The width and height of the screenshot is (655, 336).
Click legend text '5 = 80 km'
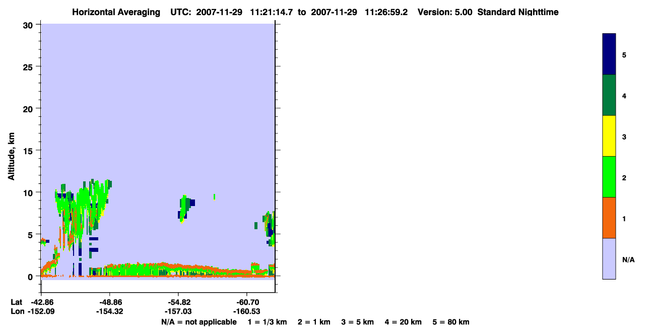point(451,322)
